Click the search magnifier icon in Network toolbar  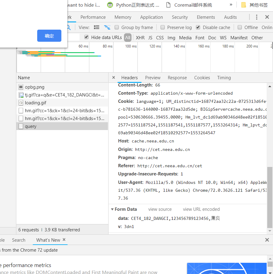(x=69, y=28)
